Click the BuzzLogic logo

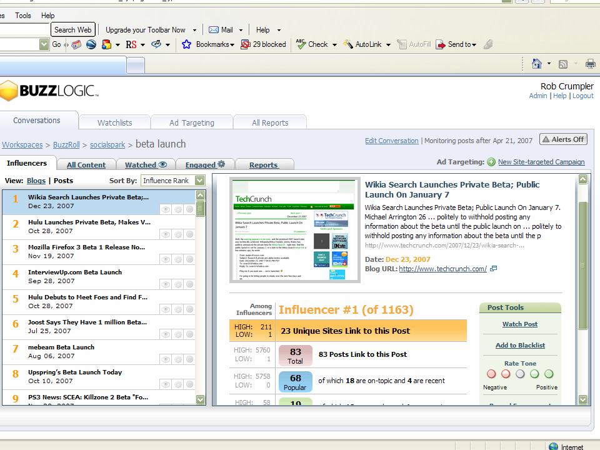click(x=49, y=91)
